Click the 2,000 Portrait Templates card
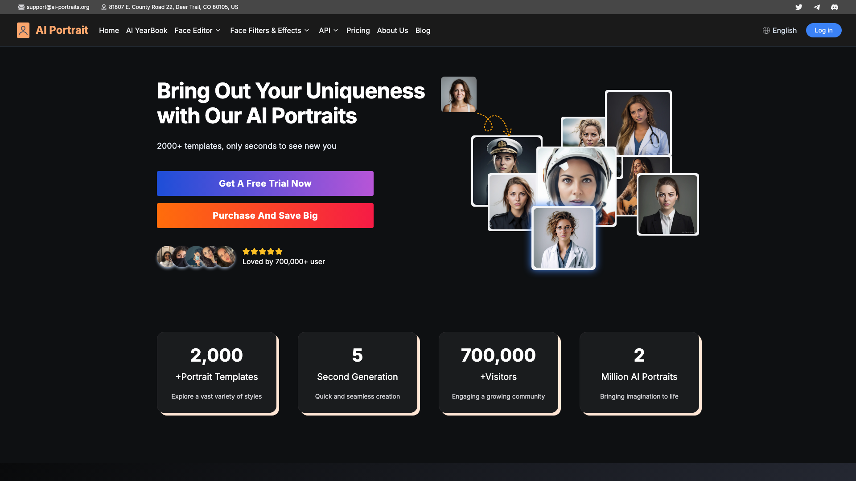The width and height of the screenshot is (856, 481). click(217, 372)
